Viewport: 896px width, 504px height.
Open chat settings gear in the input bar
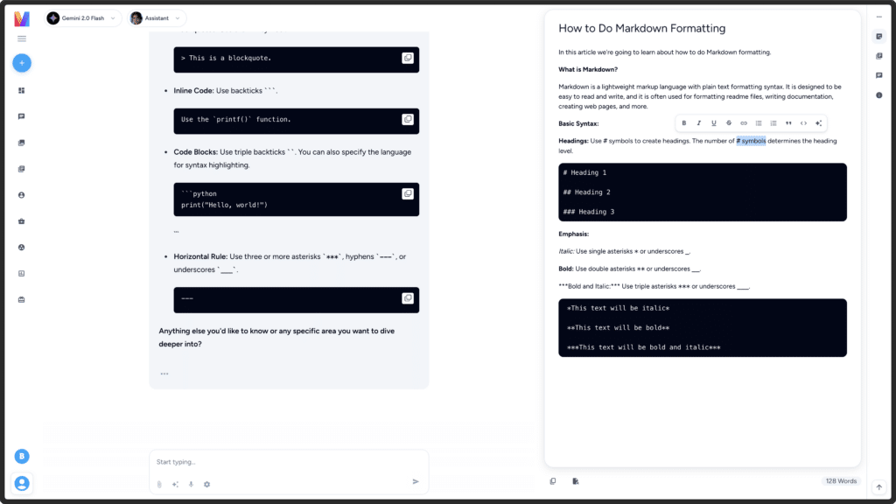(x=206, y=484)
